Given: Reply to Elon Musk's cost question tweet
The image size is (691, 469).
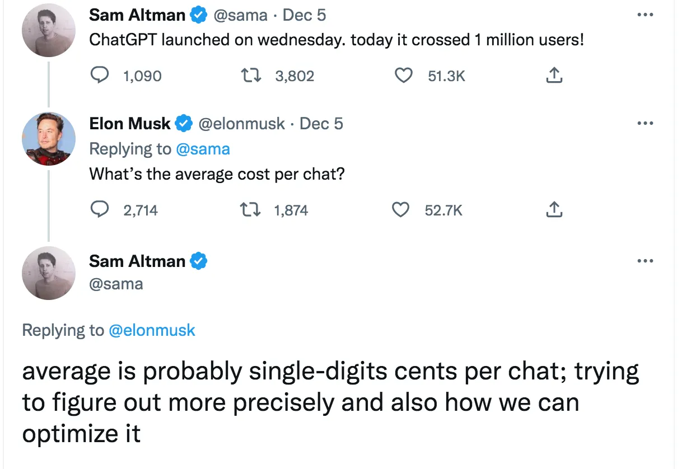Looking at the screenshot, I should point(100,210).
